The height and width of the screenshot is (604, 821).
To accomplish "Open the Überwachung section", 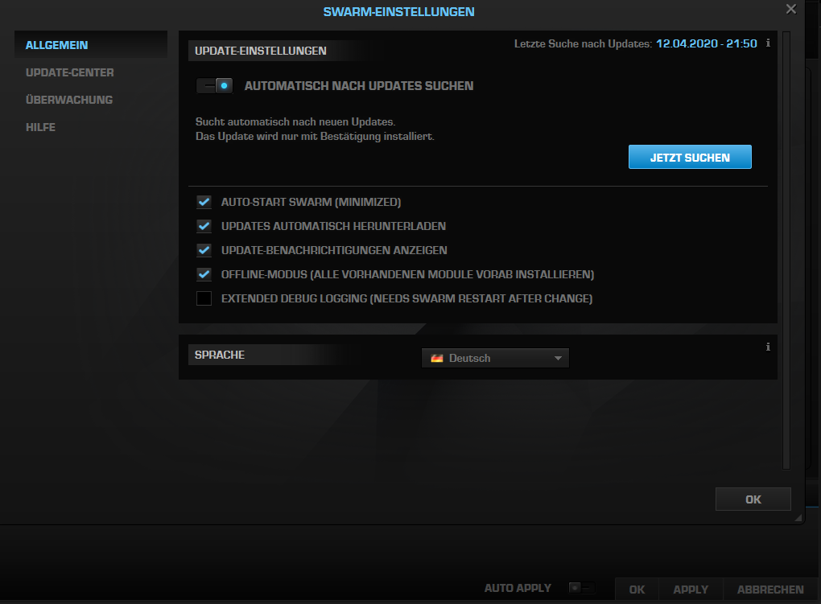I will click(x=69, y=100).
